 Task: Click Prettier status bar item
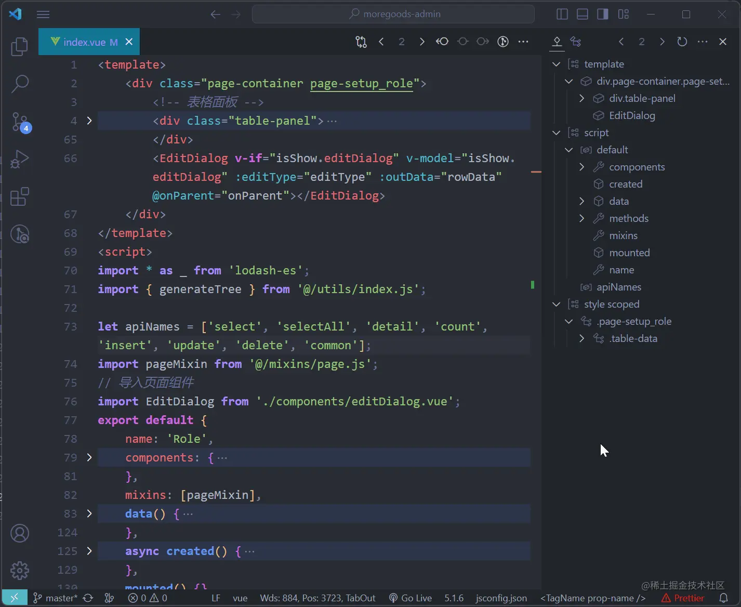click(683, 598)
